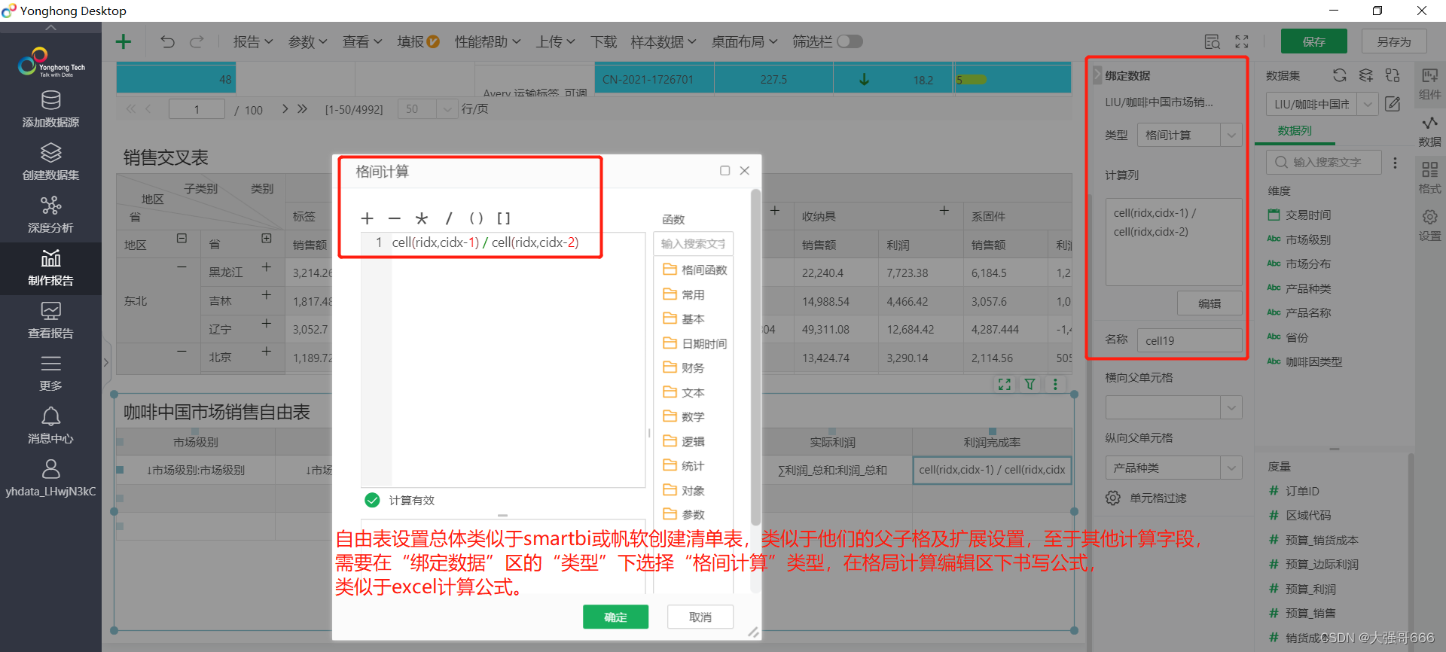This screenshot has height=652, width=1446.
Task: Click the 填报 toolbar item
Action: click(x=418, y=41)
